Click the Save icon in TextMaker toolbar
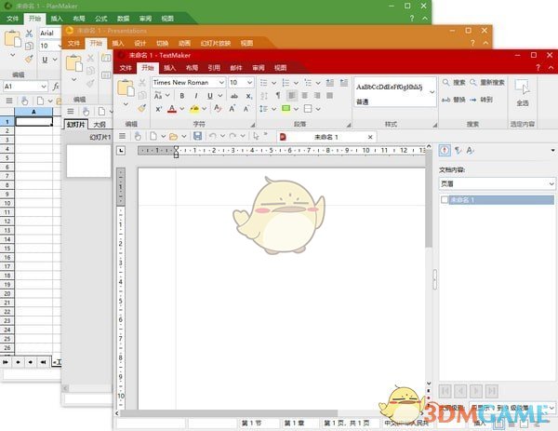The height and width of the screenshot is (431, 558). tap(197, 136)
